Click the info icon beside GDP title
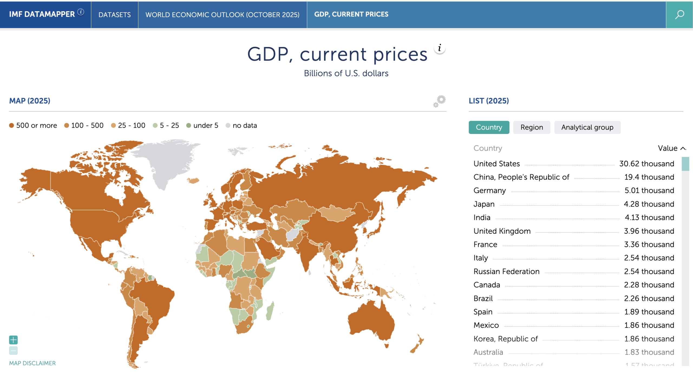 pyautogui.click(x=439, y=48)
